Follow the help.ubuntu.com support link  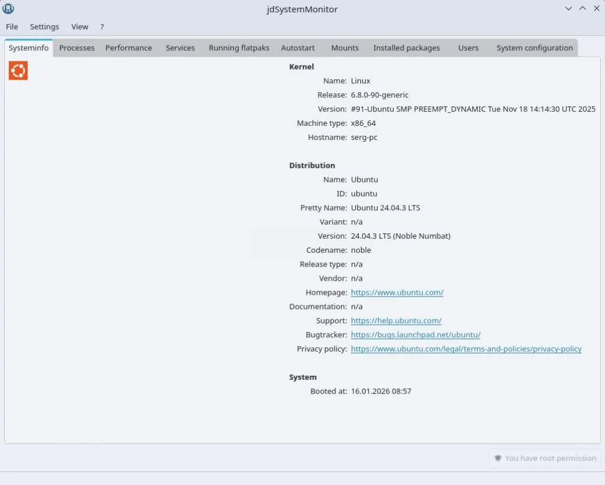[x=396, y=321]
